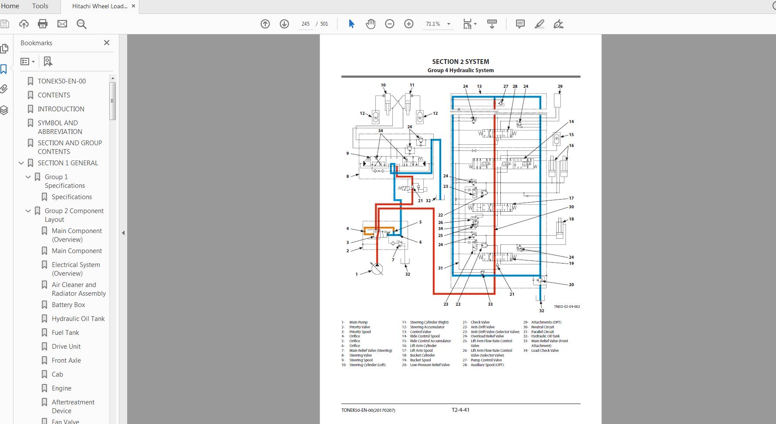Click the page number input field
This screenshot has width=776, height=424.
305,24
